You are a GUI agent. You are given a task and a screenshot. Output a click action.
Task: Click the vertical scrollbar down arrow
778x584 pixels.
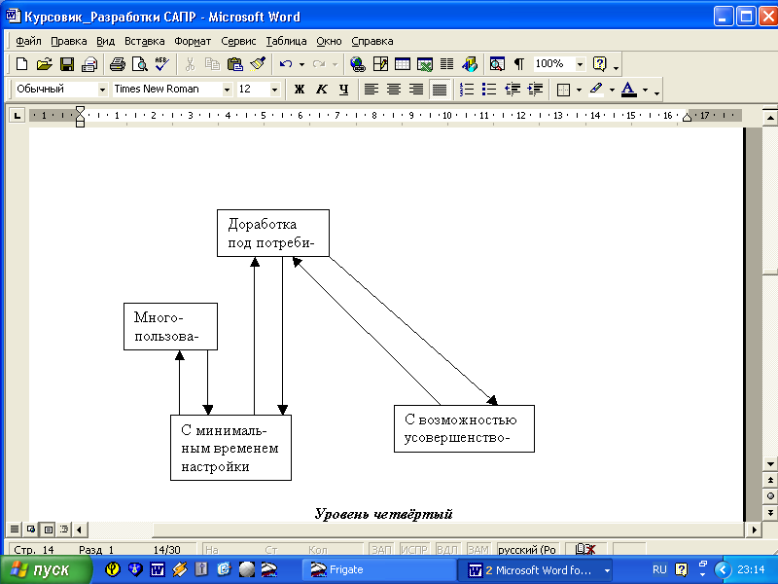770,464
